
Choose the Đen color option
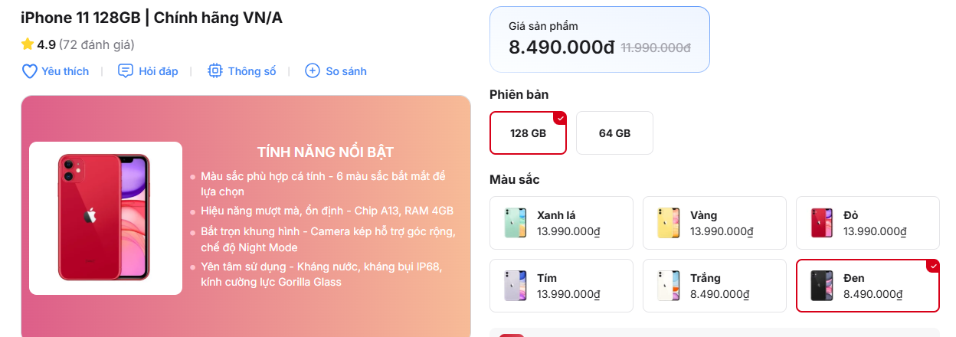point(868,286)
